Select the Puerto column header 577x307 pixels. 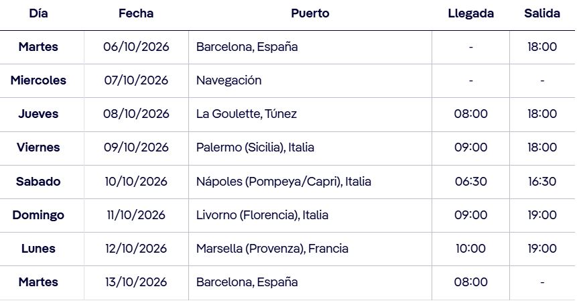click(310, 13)
